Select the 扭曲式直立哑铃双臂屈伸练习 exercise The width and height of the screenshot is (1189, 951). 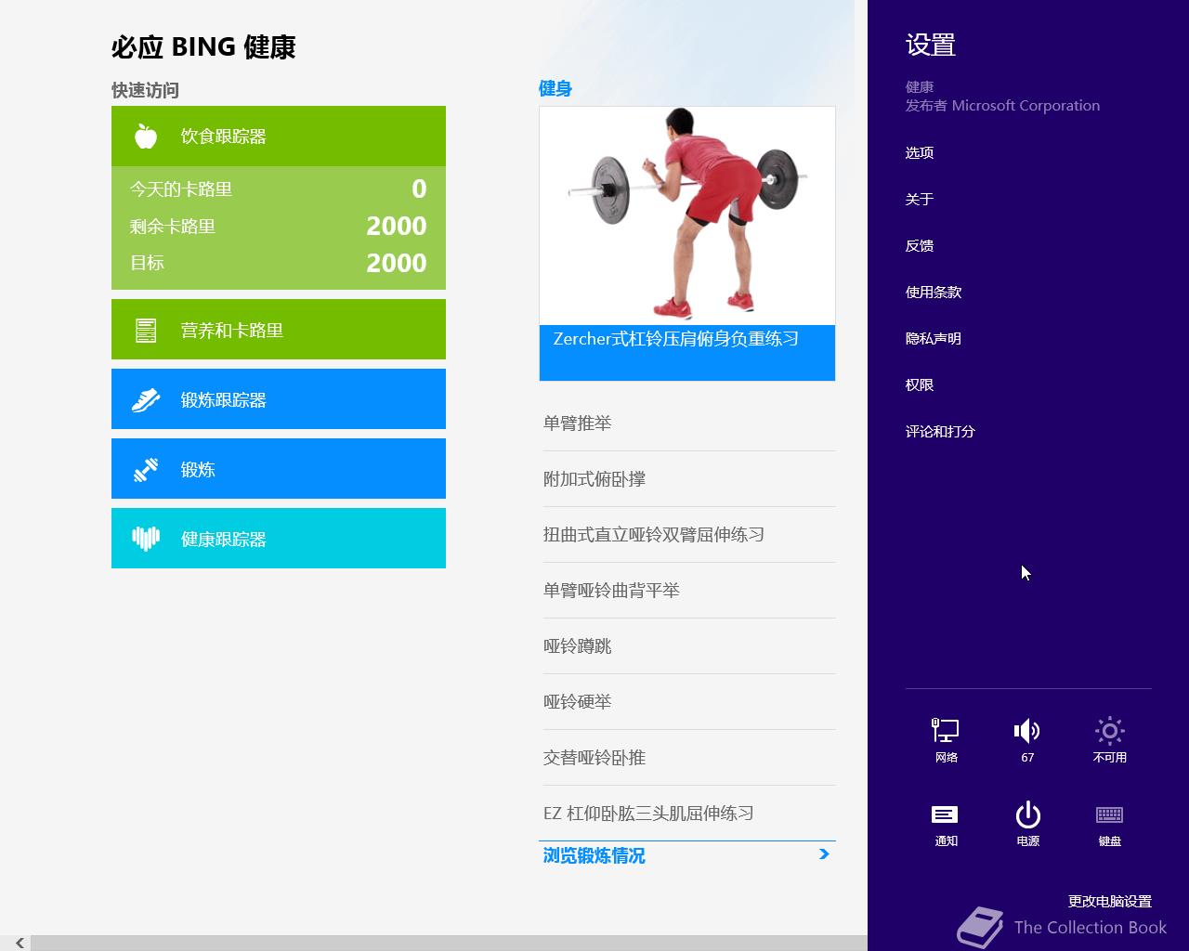coord(689,535)
